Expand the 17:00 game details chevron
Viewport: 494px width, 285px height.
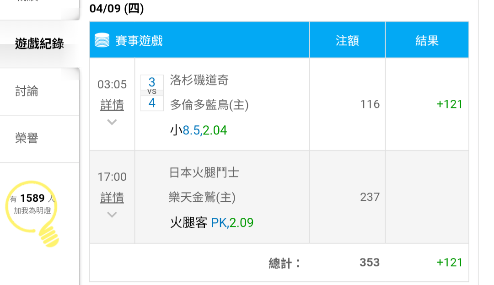click(112, 215)
